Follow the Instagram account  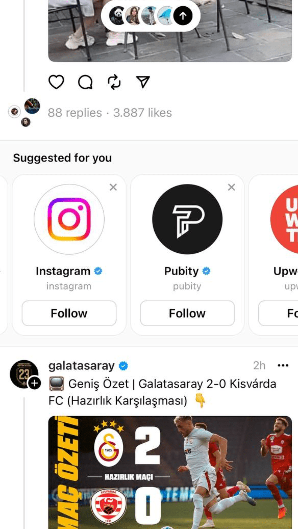coord(69,313)
